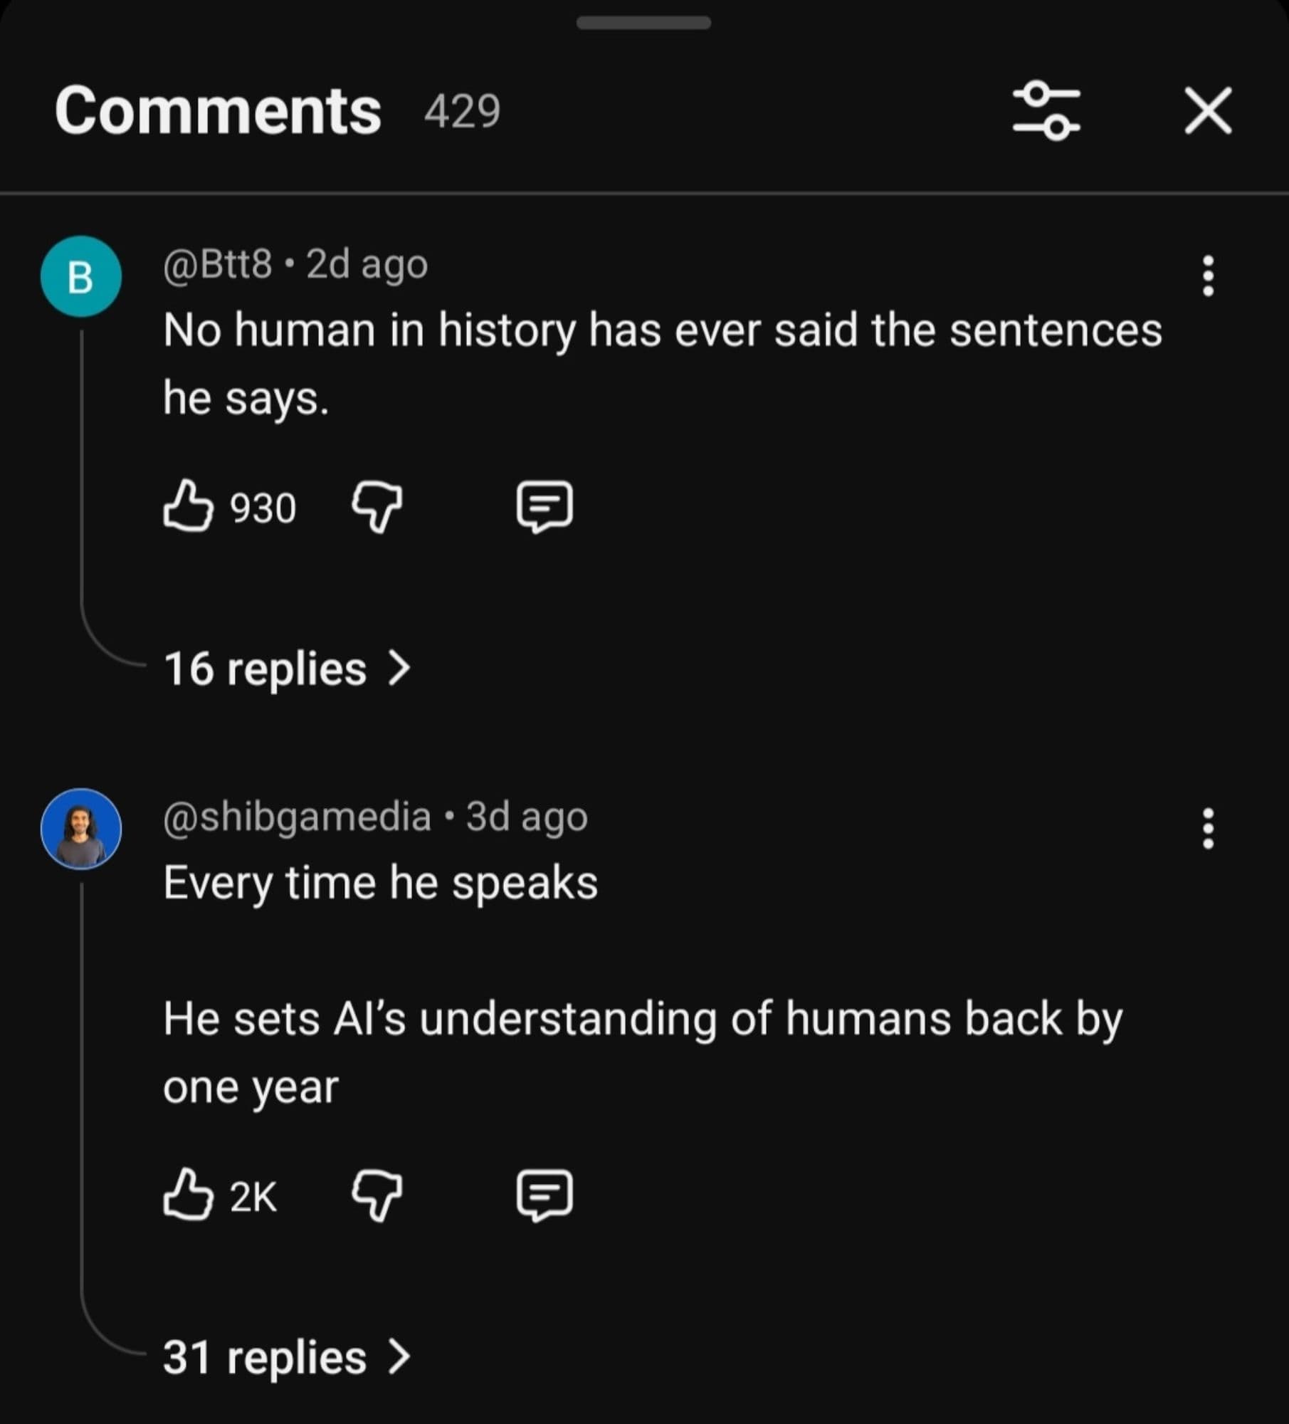Click the chevron next to 31 replies
The width and height of the screenshot is (1289, 1424).
(x=399, y=1358)
